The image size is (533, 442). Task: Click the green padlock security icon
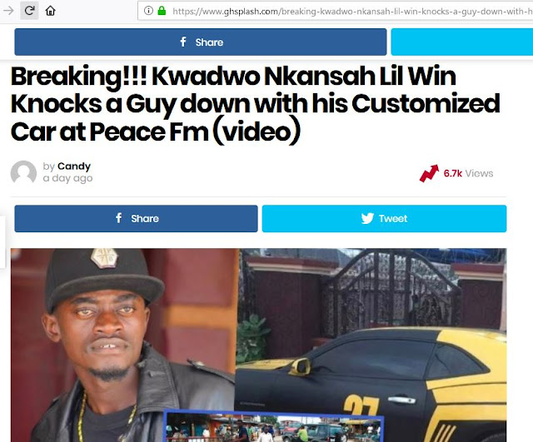(x=162, y=11)
